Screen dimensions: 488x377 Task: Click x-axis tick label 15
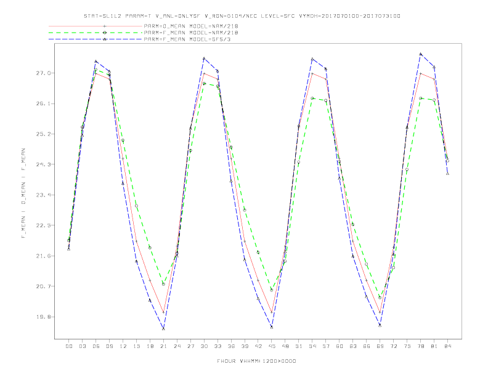(136, 346)
